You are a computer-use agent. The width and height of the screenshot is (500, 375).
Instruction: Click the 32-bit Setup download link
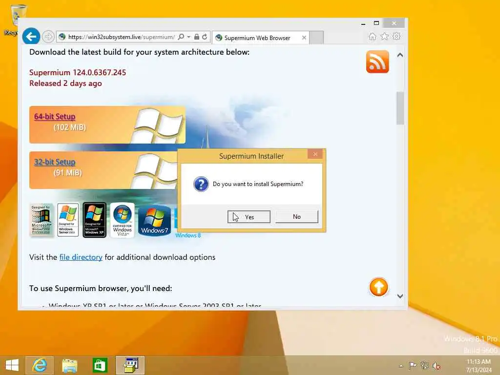(x=55, y=162)
